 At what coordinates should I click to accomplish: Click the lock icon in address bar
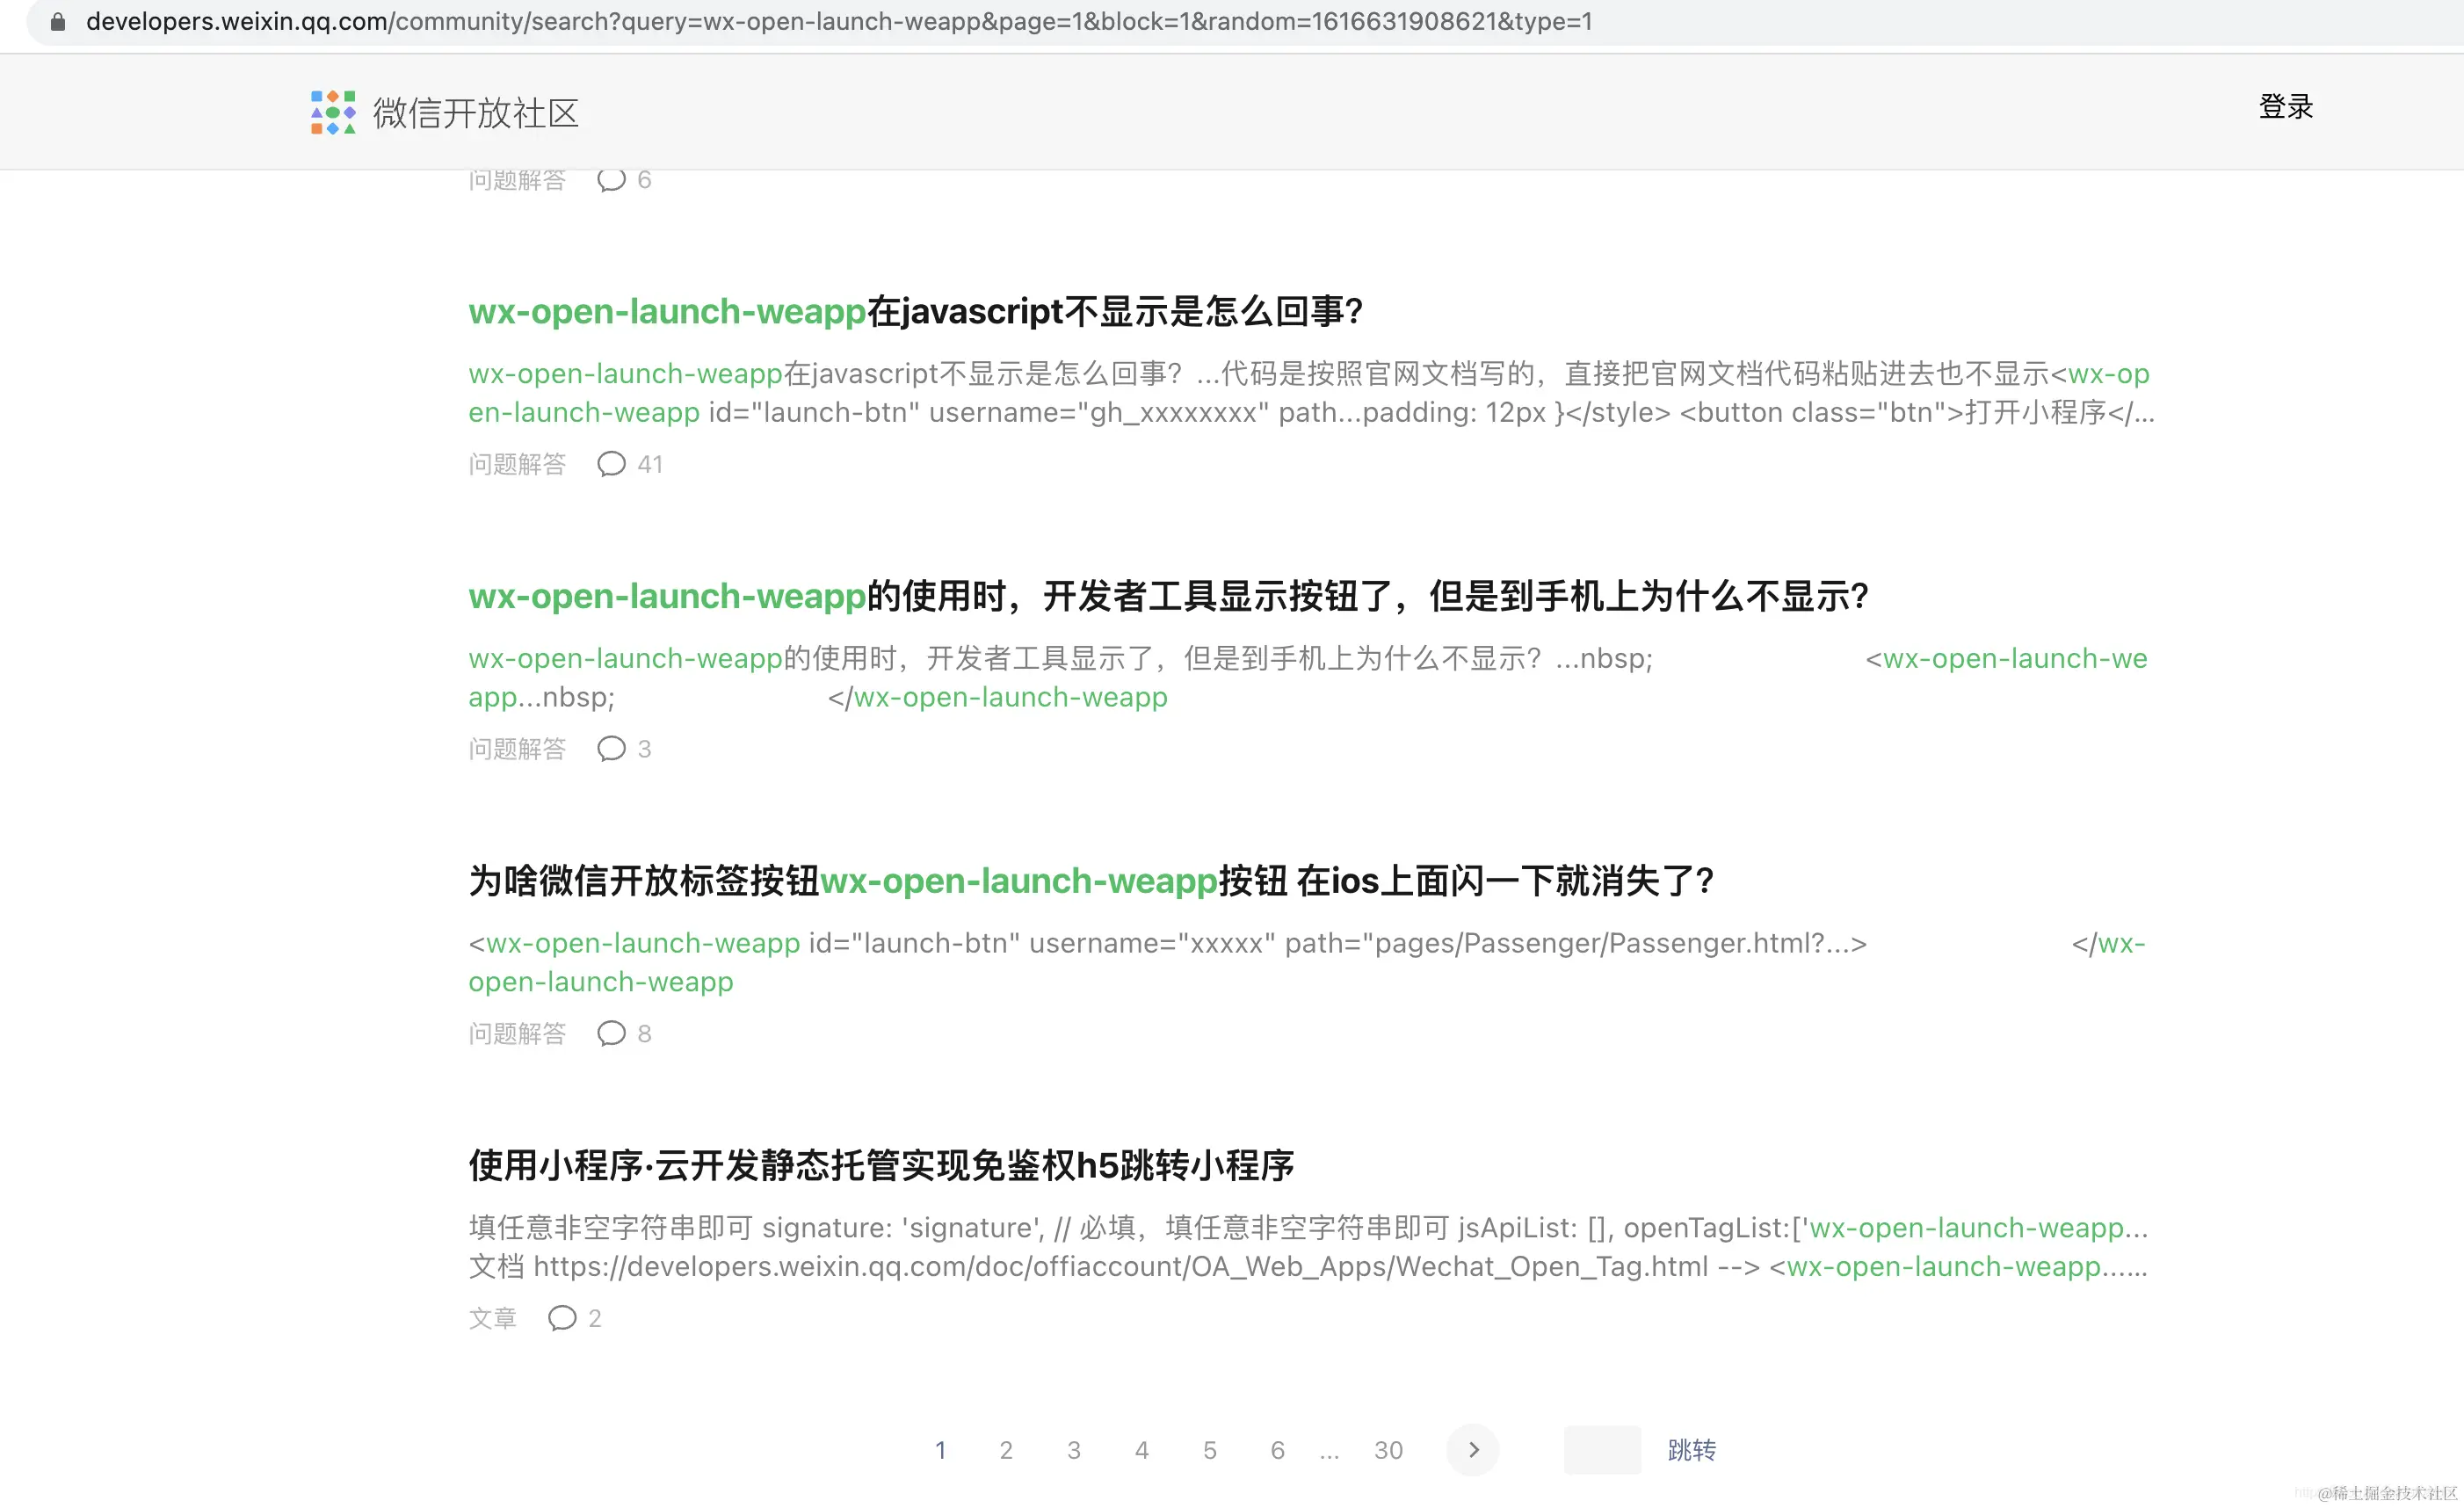pos(58,22)
